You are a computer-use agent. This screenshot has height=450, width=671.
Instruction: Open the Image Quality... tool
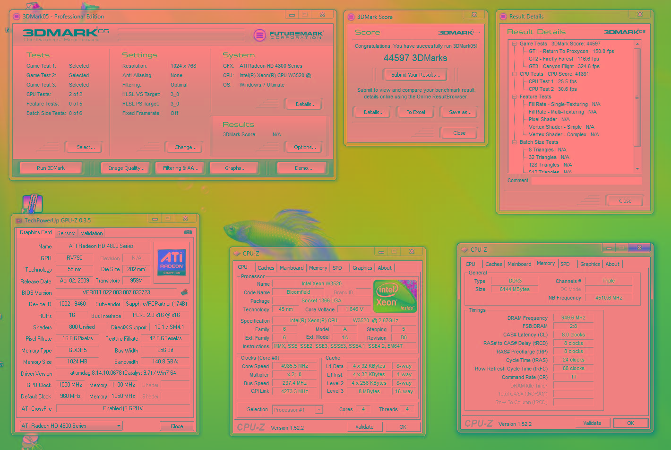click(127, 168)
